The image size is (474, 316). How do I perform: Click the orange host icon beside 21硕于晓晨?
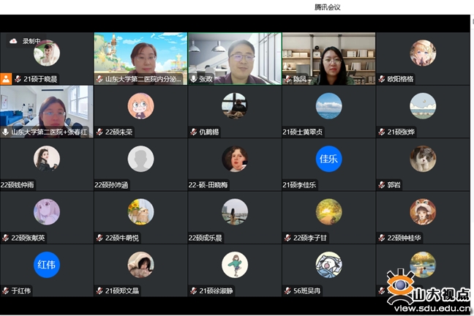pyautogui.click(x=6, y=78)
